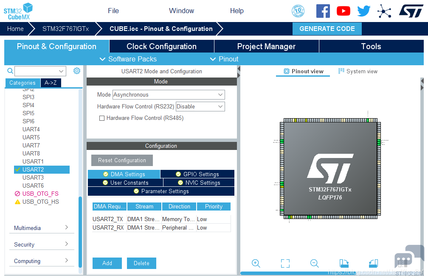
Task: Expand the Multimedia category
Action: tap(42, 228)
